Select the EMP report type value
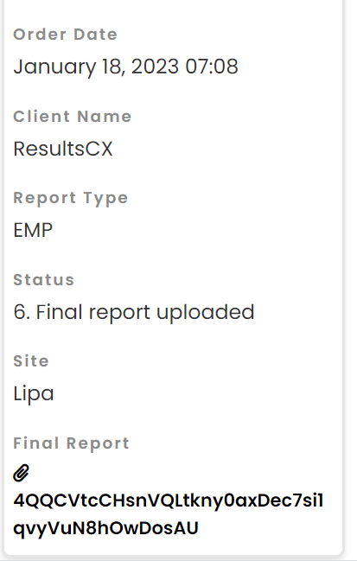357x561 pixels. point(33,230)
